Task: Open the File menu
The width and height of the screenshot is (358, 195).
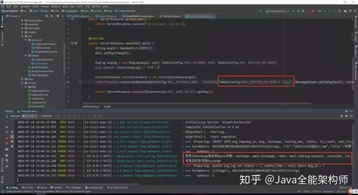Action: 3,6
